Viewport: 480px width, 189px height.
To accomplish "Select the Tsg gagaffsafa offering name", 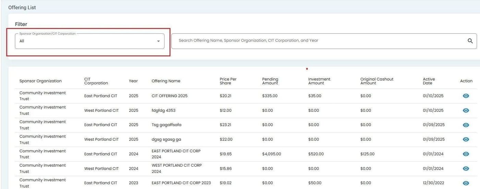I will tap(167, 125).
